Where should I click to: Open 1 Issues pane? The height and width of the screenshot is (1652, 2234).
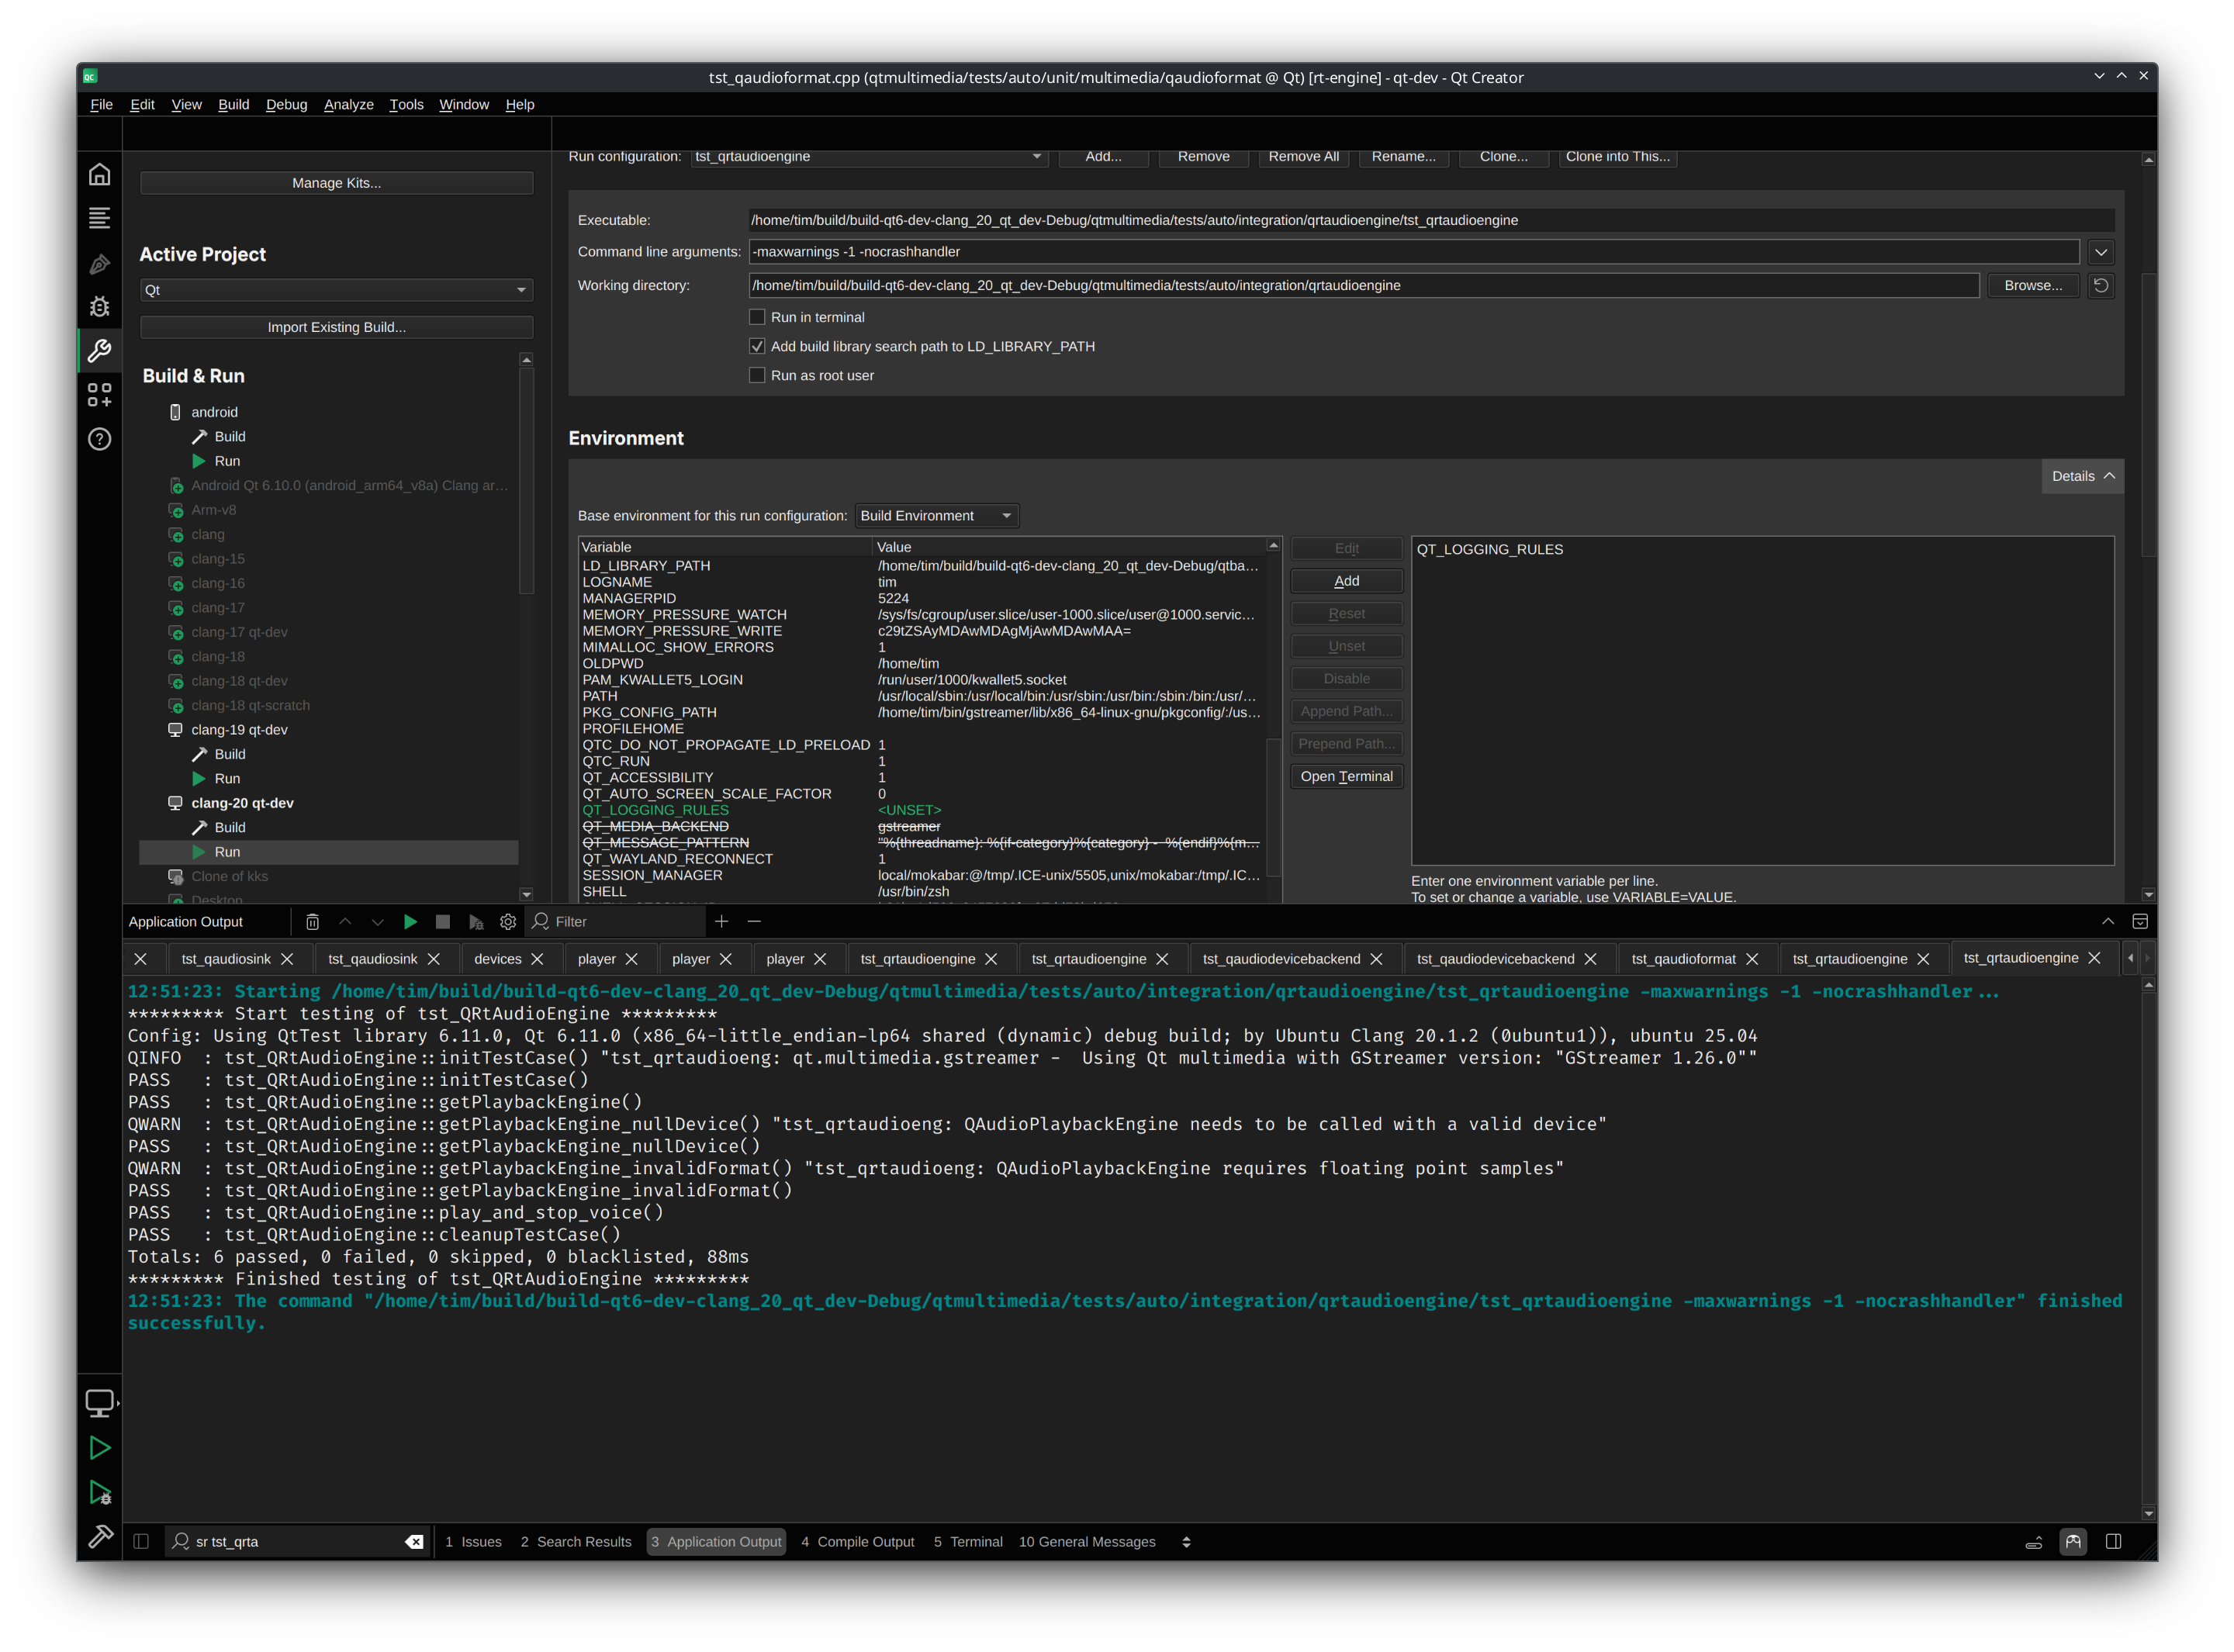click(x=473, y=1542)
